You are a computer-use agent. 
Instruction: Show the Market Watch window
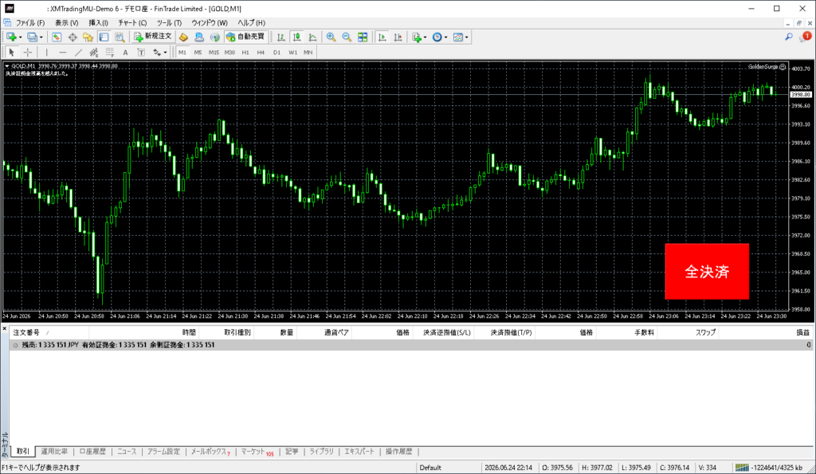coord(57,37)
